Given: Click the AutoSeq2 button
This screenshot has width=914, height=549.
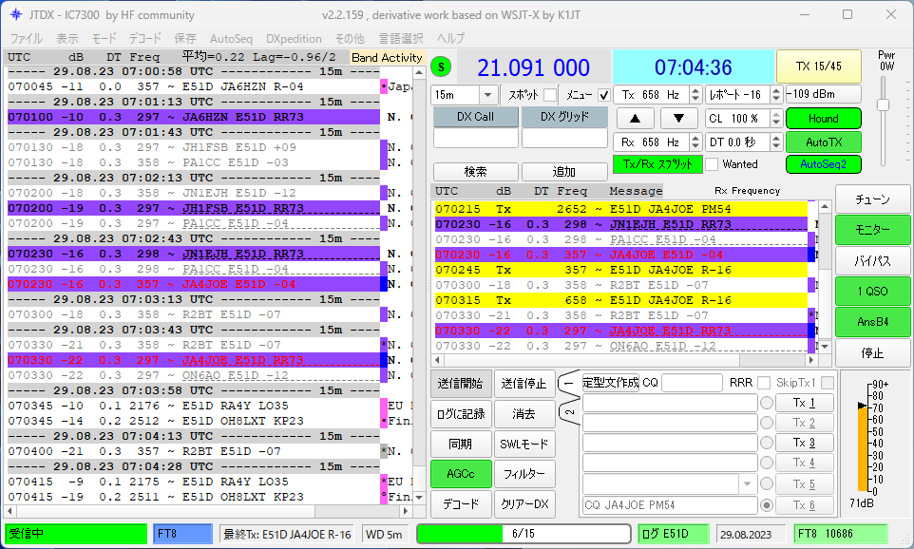Looking at the screenshot, I should (x=823, y=163).
